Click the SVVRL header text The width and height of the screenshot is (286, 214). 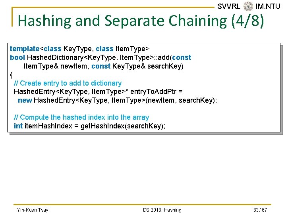[229, 6]
